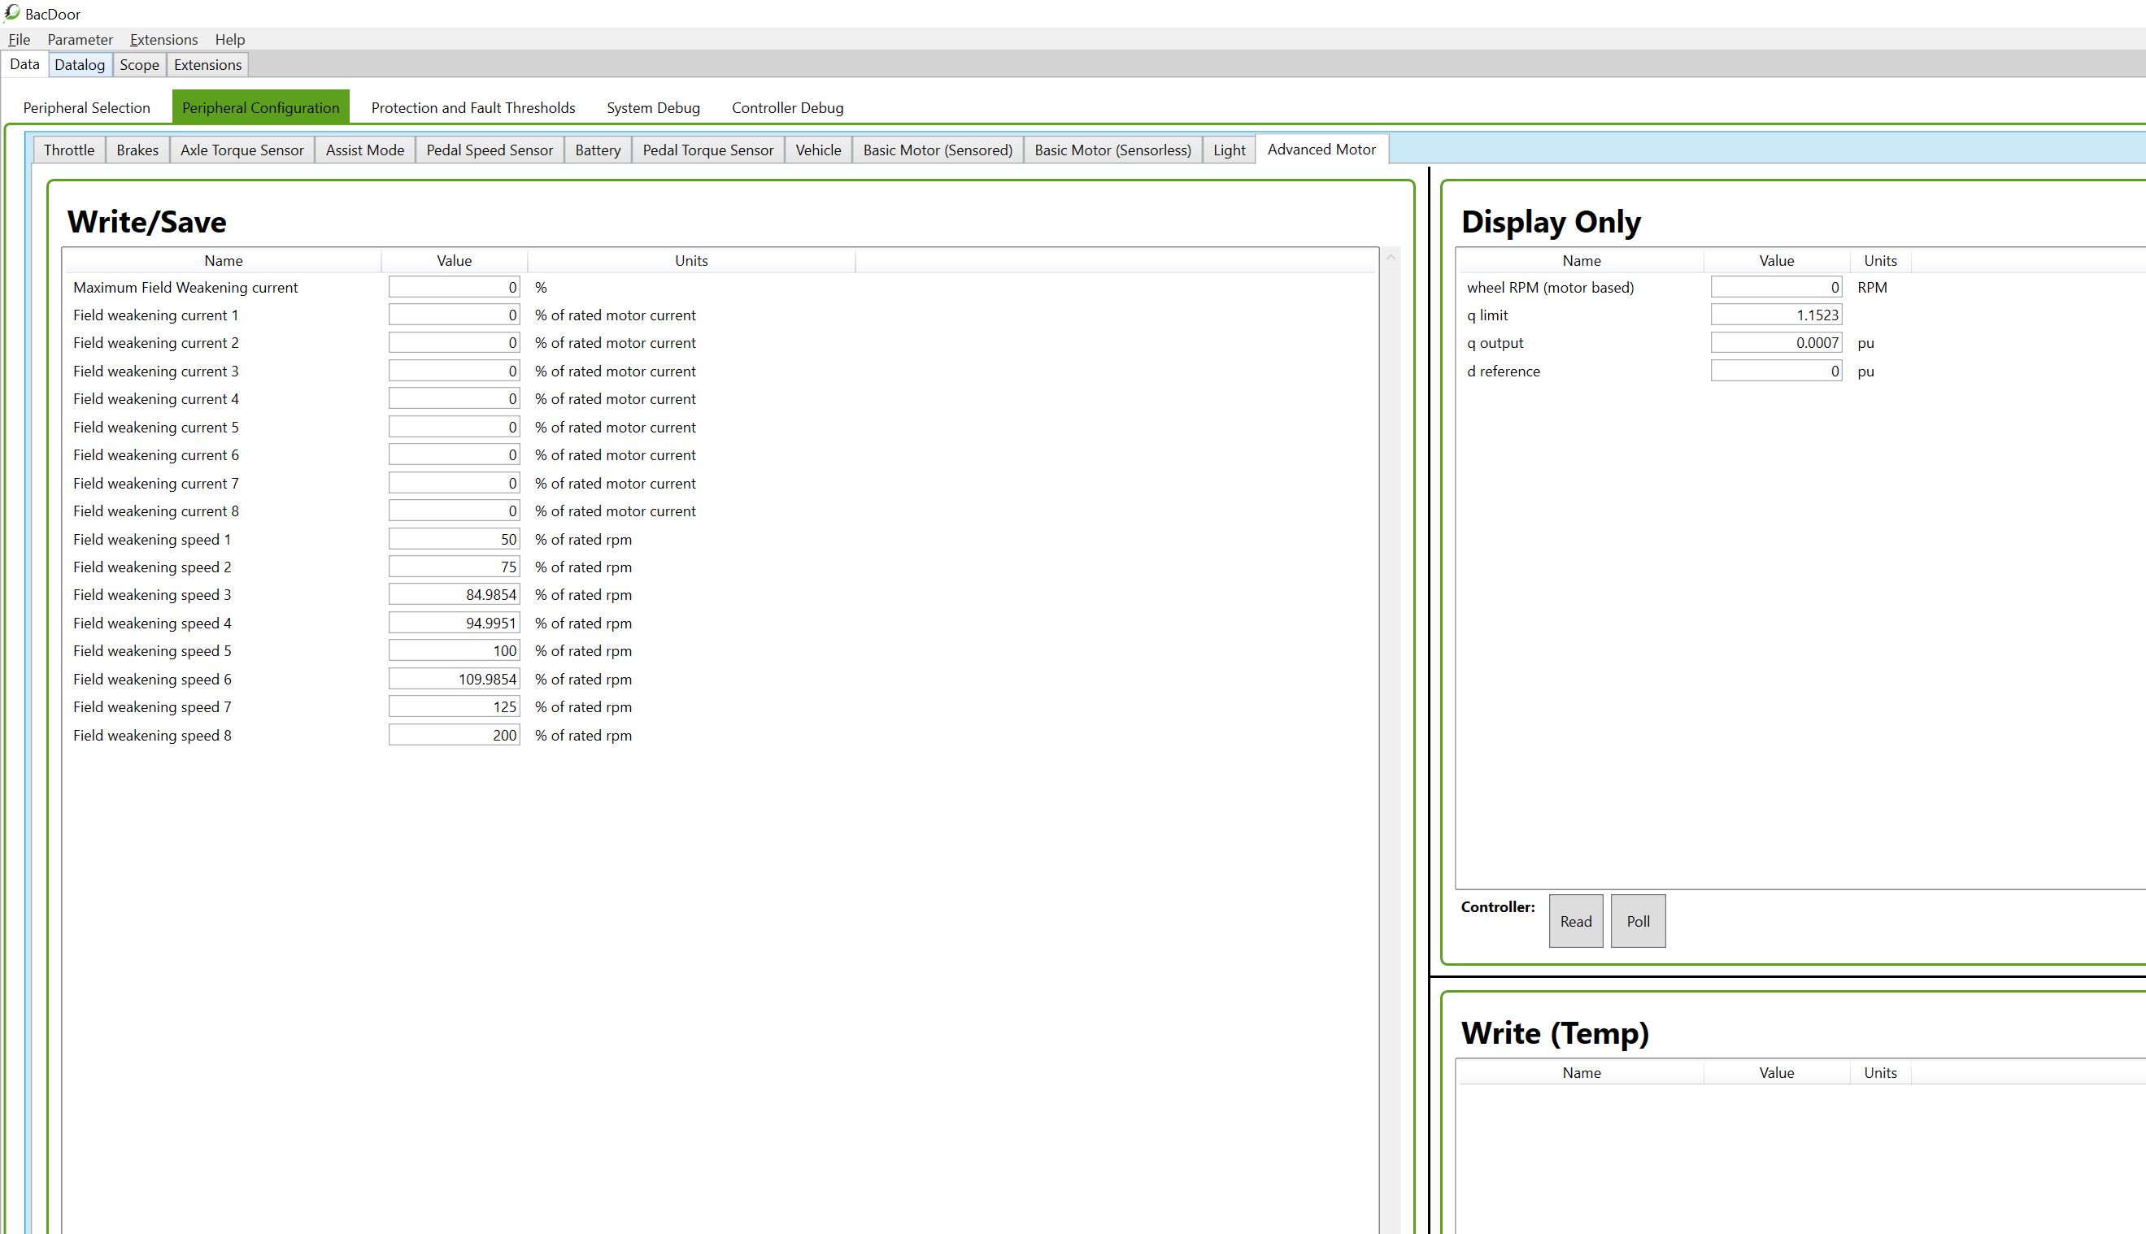Edit Field weakening current 6 value
Image resolution: width=2146 pixels, height=1234 pixels.
pos(455,455)
